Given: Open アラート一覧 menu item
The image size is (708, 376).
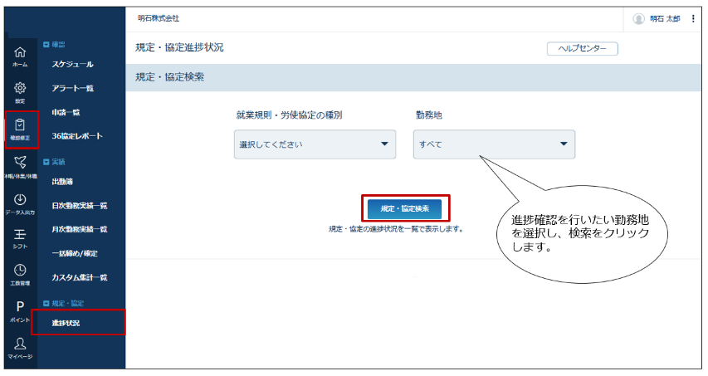Looking at the screenshot, I should click(73, 88).
